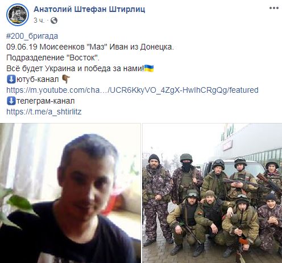Screen dimensions: 282x263
Task: Click the blue down-arrow before ютуб-канал
Action: click(11, 79)
